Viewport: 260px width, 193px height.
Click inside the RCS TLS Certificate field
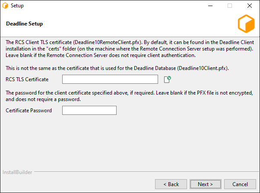coord(110,79)
